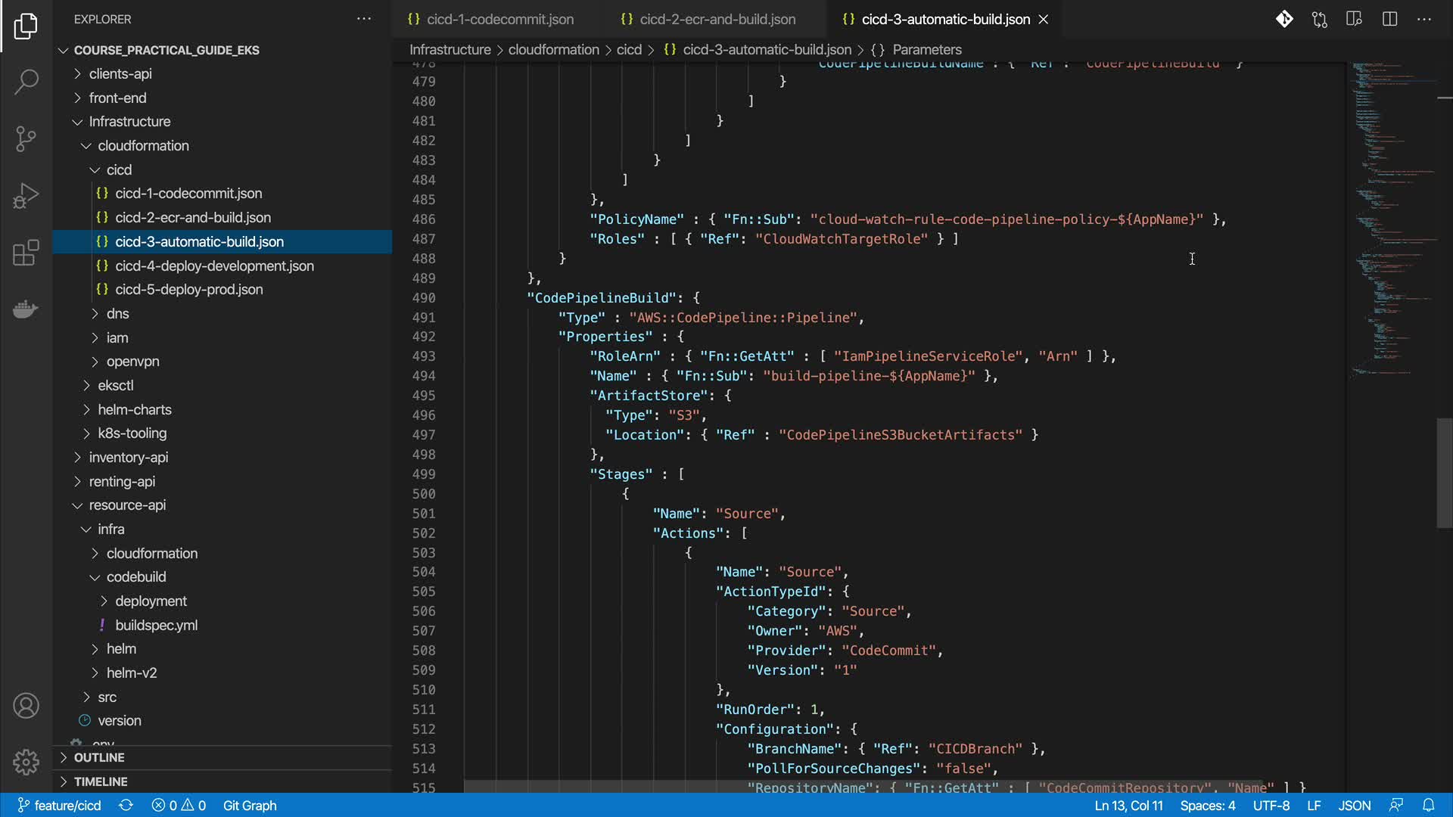Open the Accounts menu icon

[26, 706]
